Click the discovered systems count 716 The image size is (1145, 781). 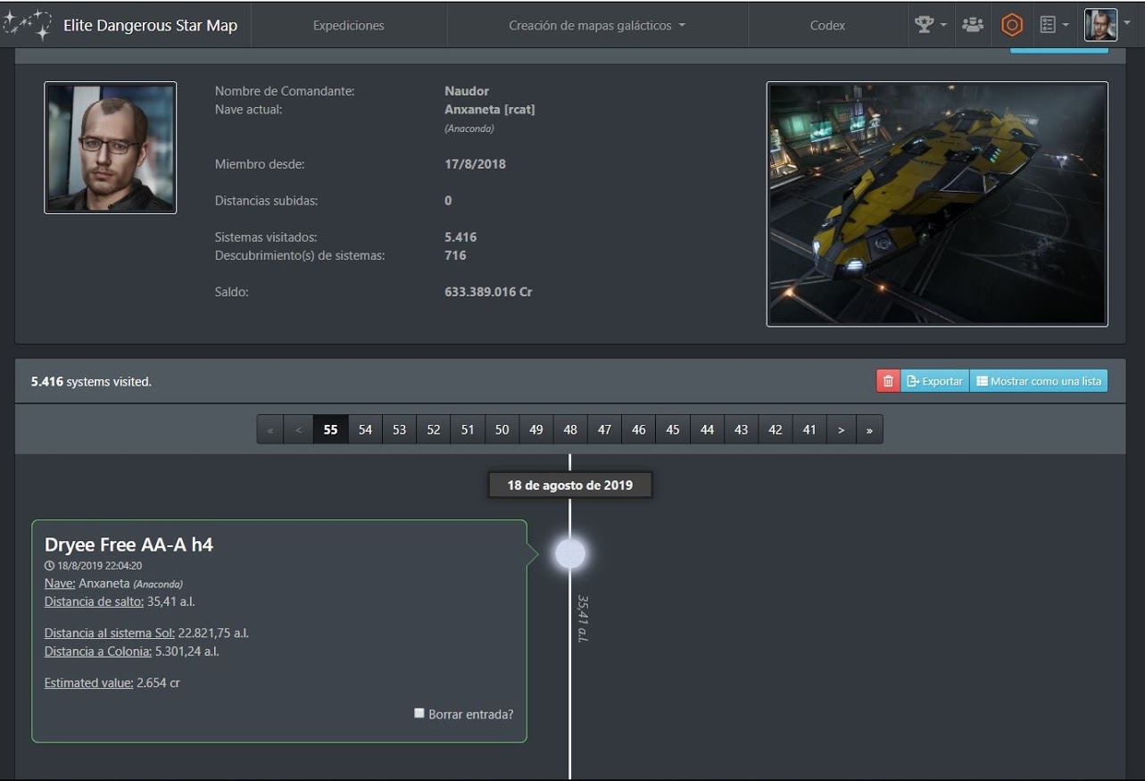(x=455, y=255)
